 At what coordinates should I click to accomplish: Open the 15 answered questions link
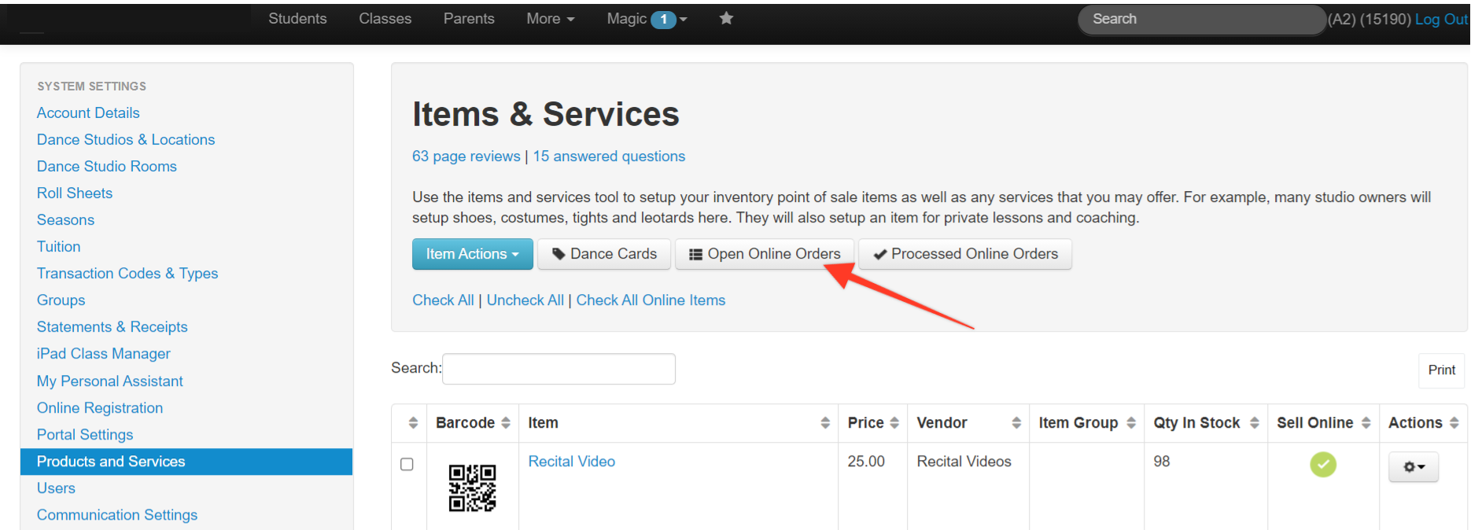(609, 156)
